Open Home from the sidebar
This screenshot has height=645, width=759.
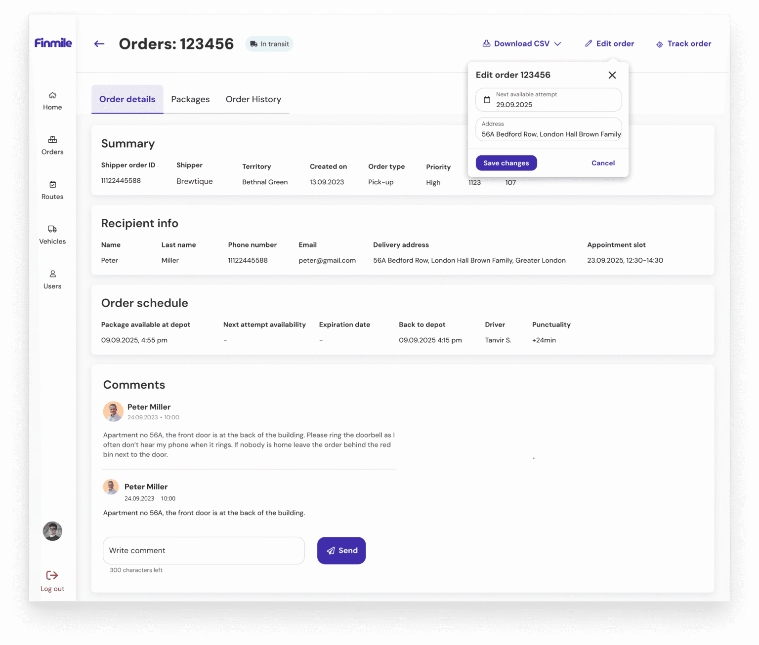point(52,101)
